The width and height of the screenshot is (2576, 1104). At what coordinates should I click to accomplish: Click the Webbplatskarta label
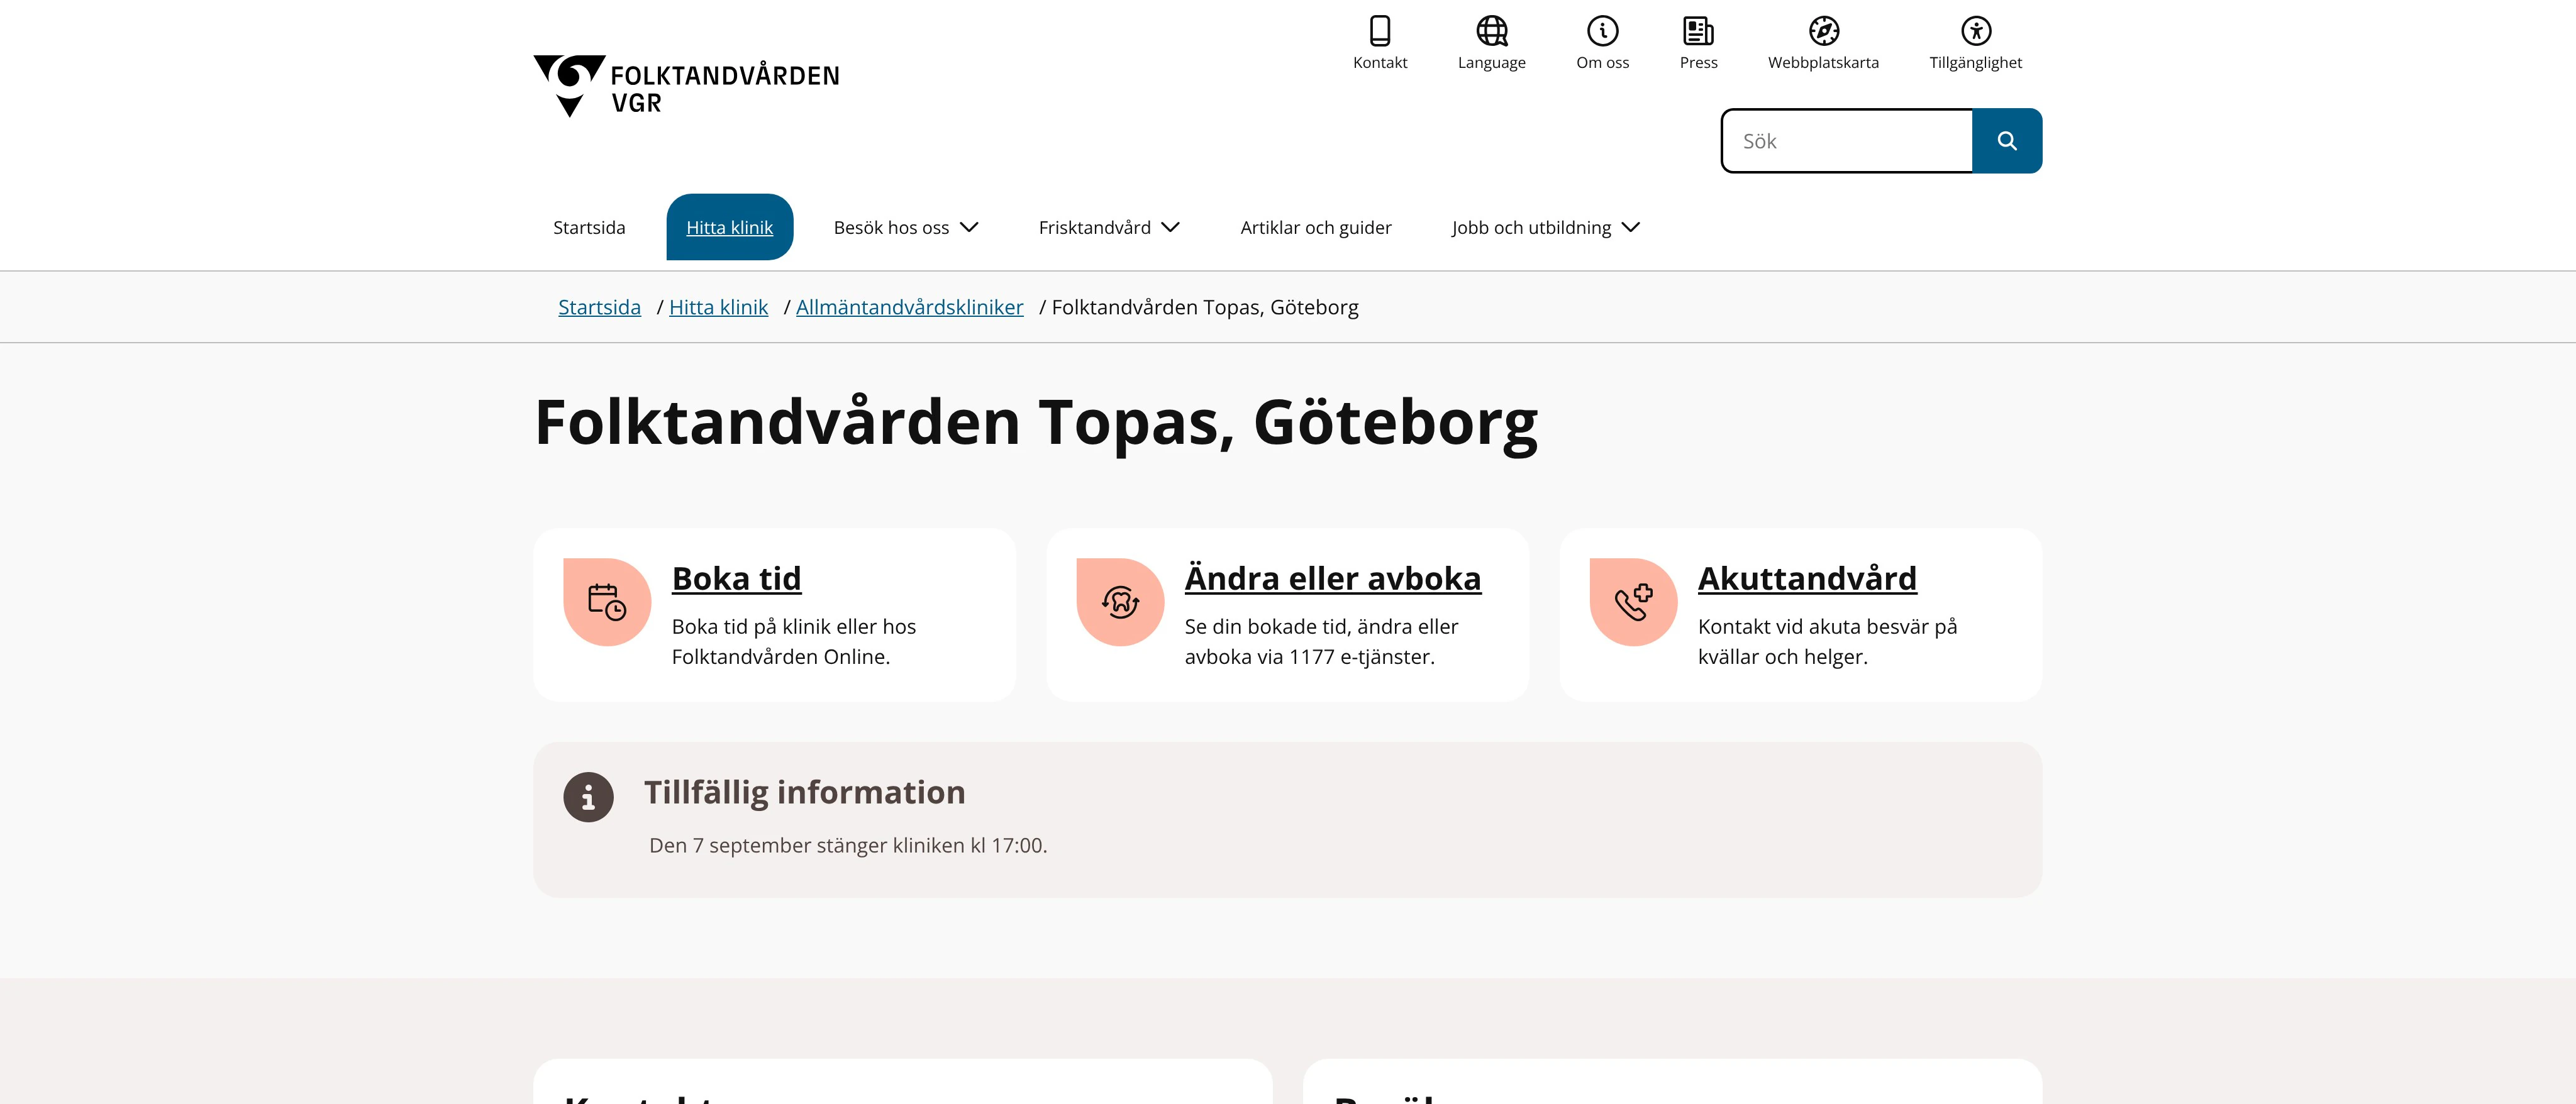[x=1823, y=62]
